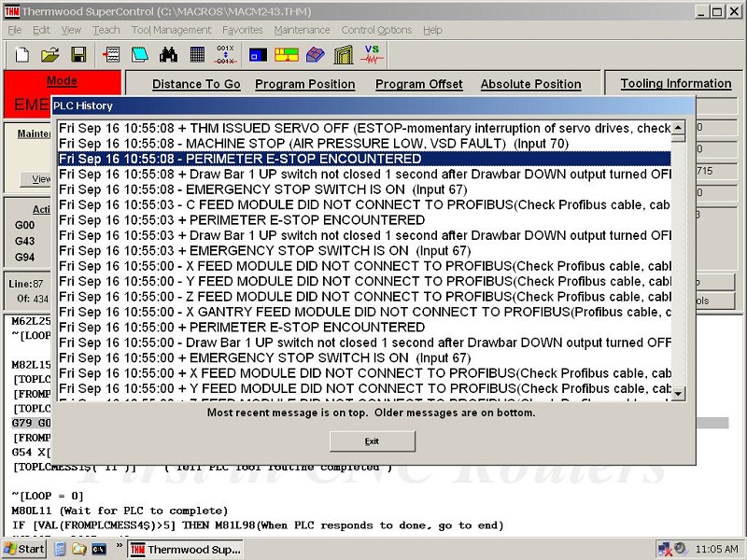This screenshot has height=560, width=747.
Task: Click the grid table toolbar icon
Action: pyautogui.click(x=197, y=54)
